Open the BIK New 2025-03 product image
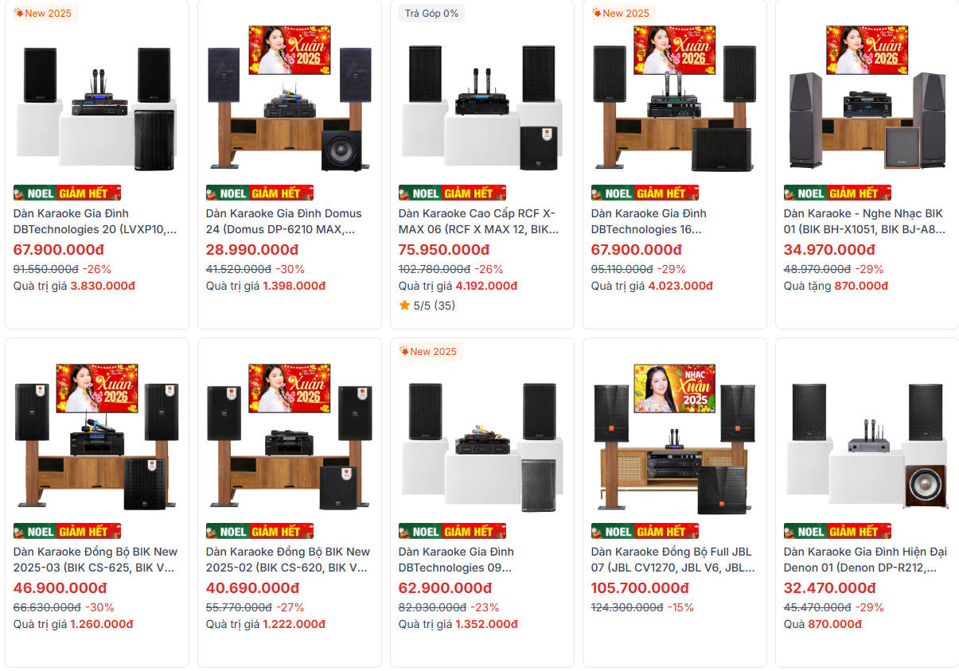This screenshot has height=671, width=959. tap(97, 437)
